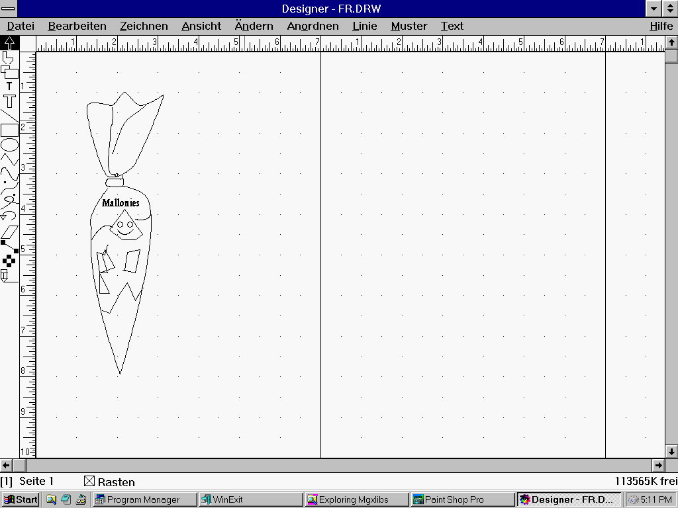Open the Muster menu
This screenshot has height=508, width=678.
pos(409,26)
